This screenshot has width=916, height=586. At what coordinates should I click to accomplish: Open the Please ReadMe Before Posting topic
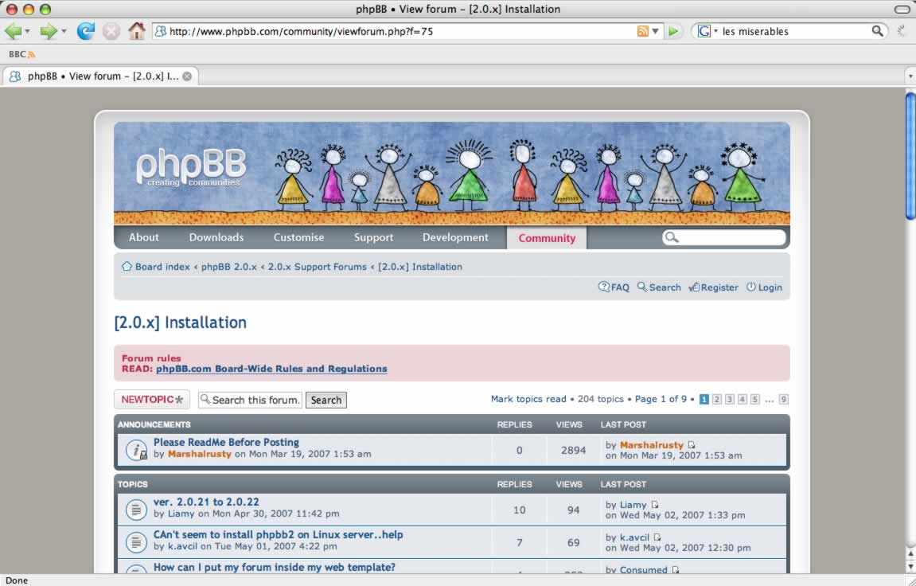coord(226,442)
